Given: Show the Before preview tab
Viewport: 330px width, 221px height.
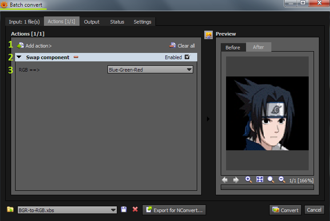Looking at the screenshot, I should point(233,48).
